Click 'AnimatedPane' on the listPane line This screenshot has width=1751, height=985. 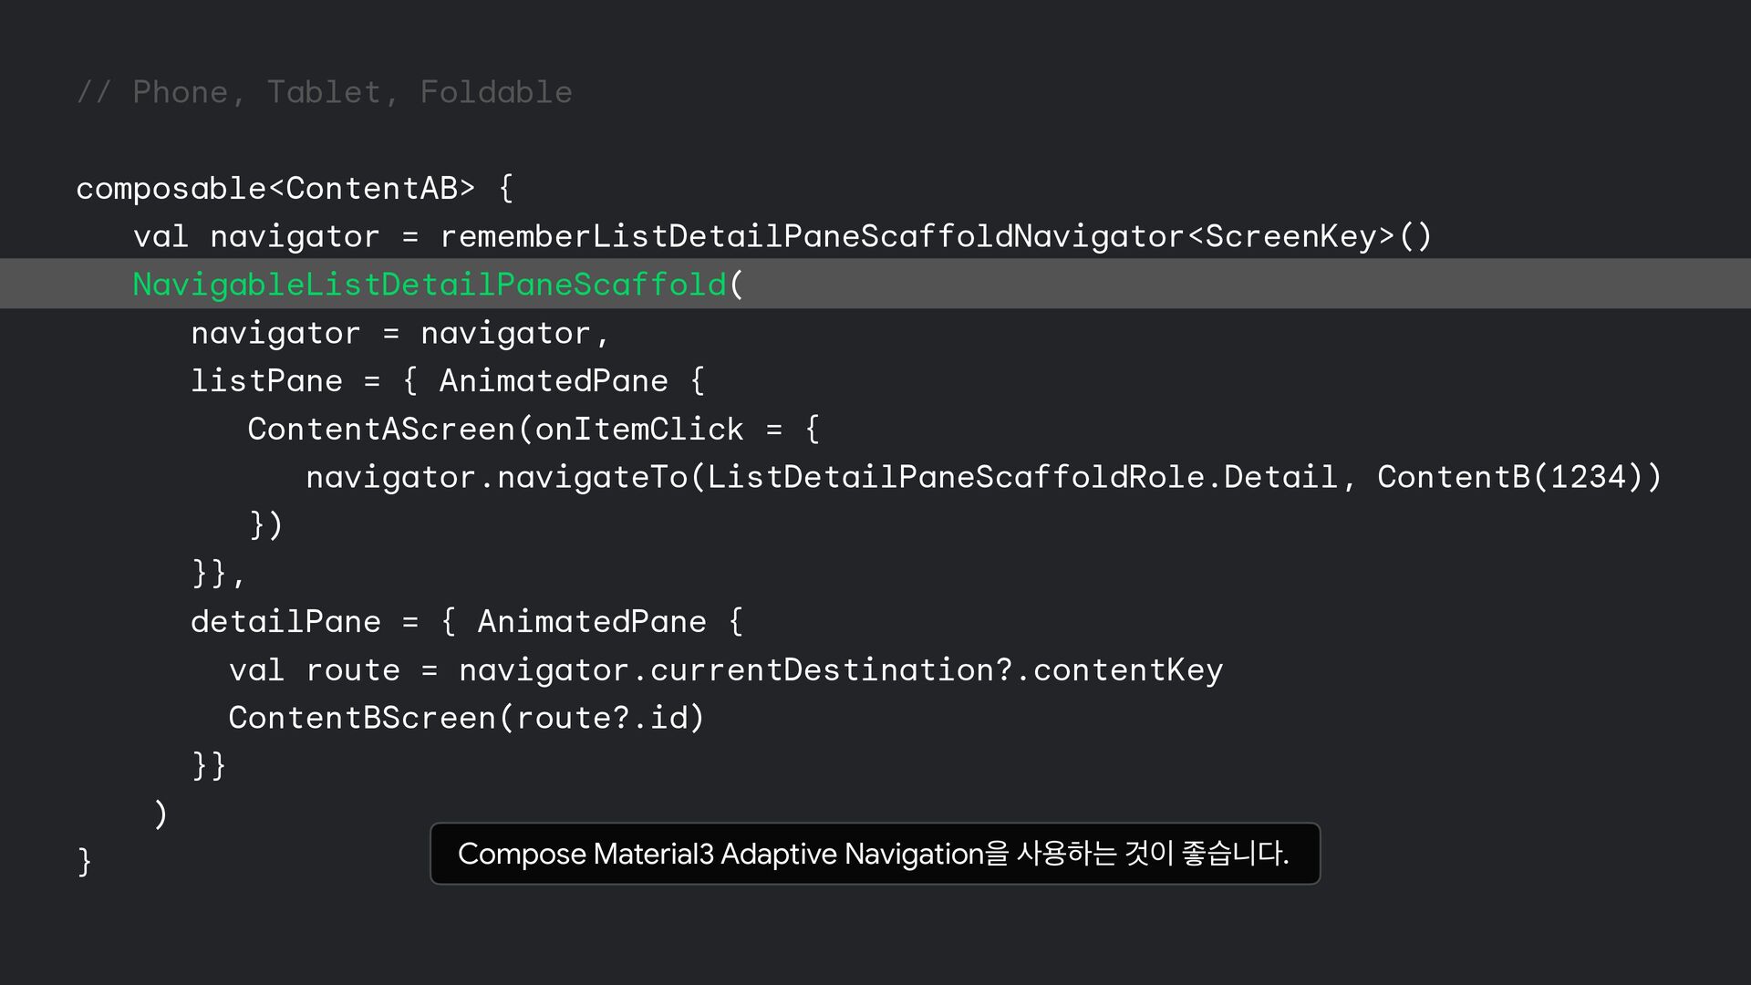pos(553,380)
